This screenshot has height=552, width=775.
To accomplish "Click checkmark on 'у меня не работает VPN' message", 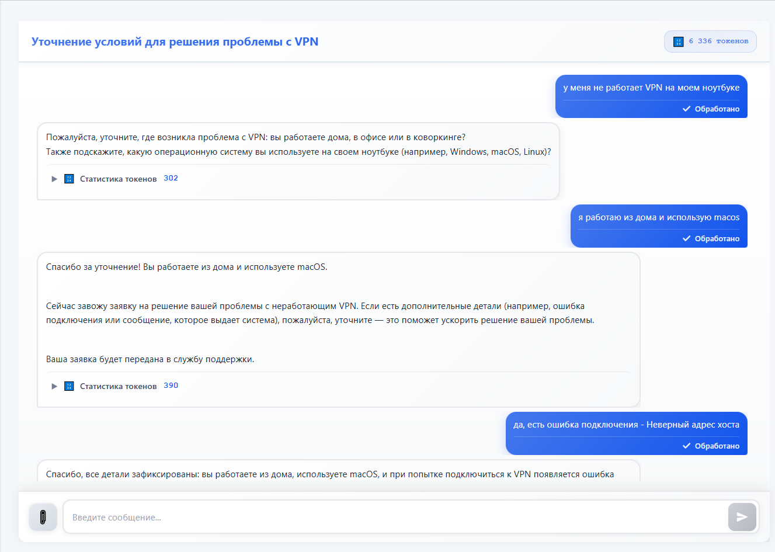I will pos(687,109).
